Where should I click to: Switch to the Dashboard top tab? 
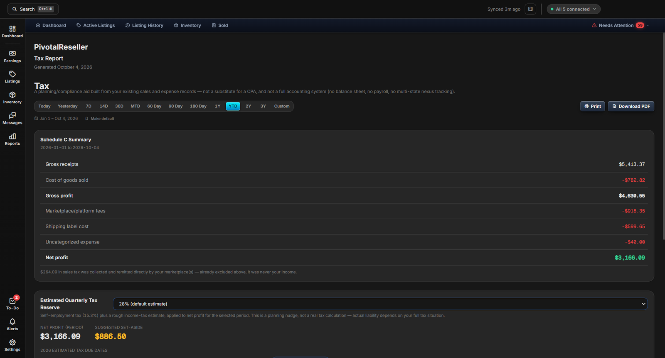click(x=51, y=25)
